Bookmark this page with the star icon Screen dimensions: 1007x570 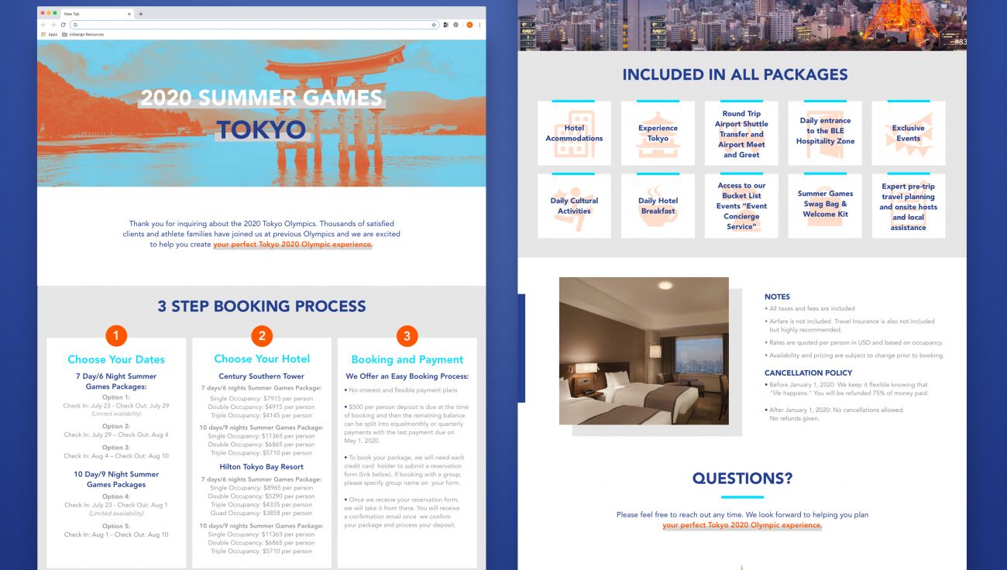434,25
